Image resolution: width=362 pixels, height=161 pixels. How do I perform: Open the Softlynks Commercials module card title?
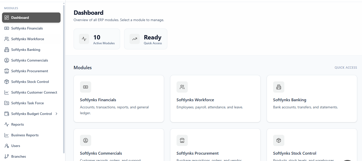(x=101, y=153)
